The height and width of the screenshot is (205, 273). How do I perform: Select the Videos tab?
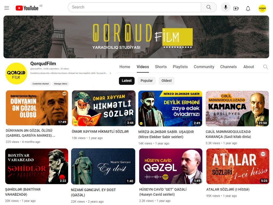click(x=143, y=67)
